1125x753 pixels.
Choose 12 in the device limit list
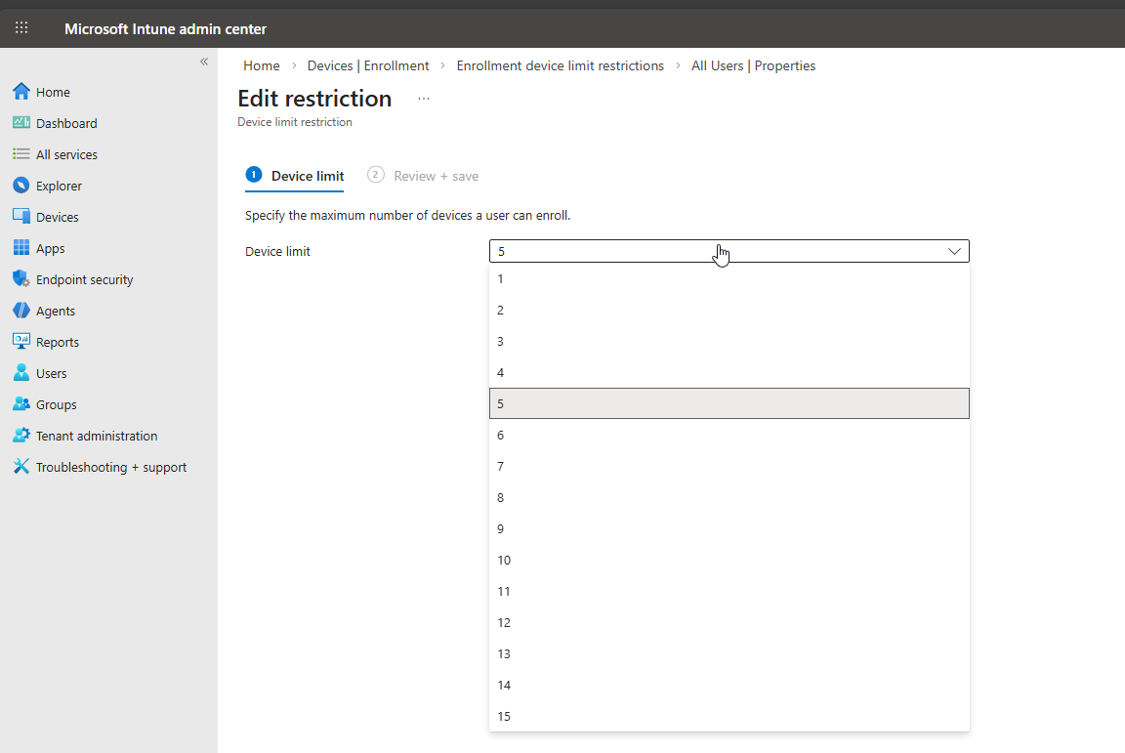point(729,622)
